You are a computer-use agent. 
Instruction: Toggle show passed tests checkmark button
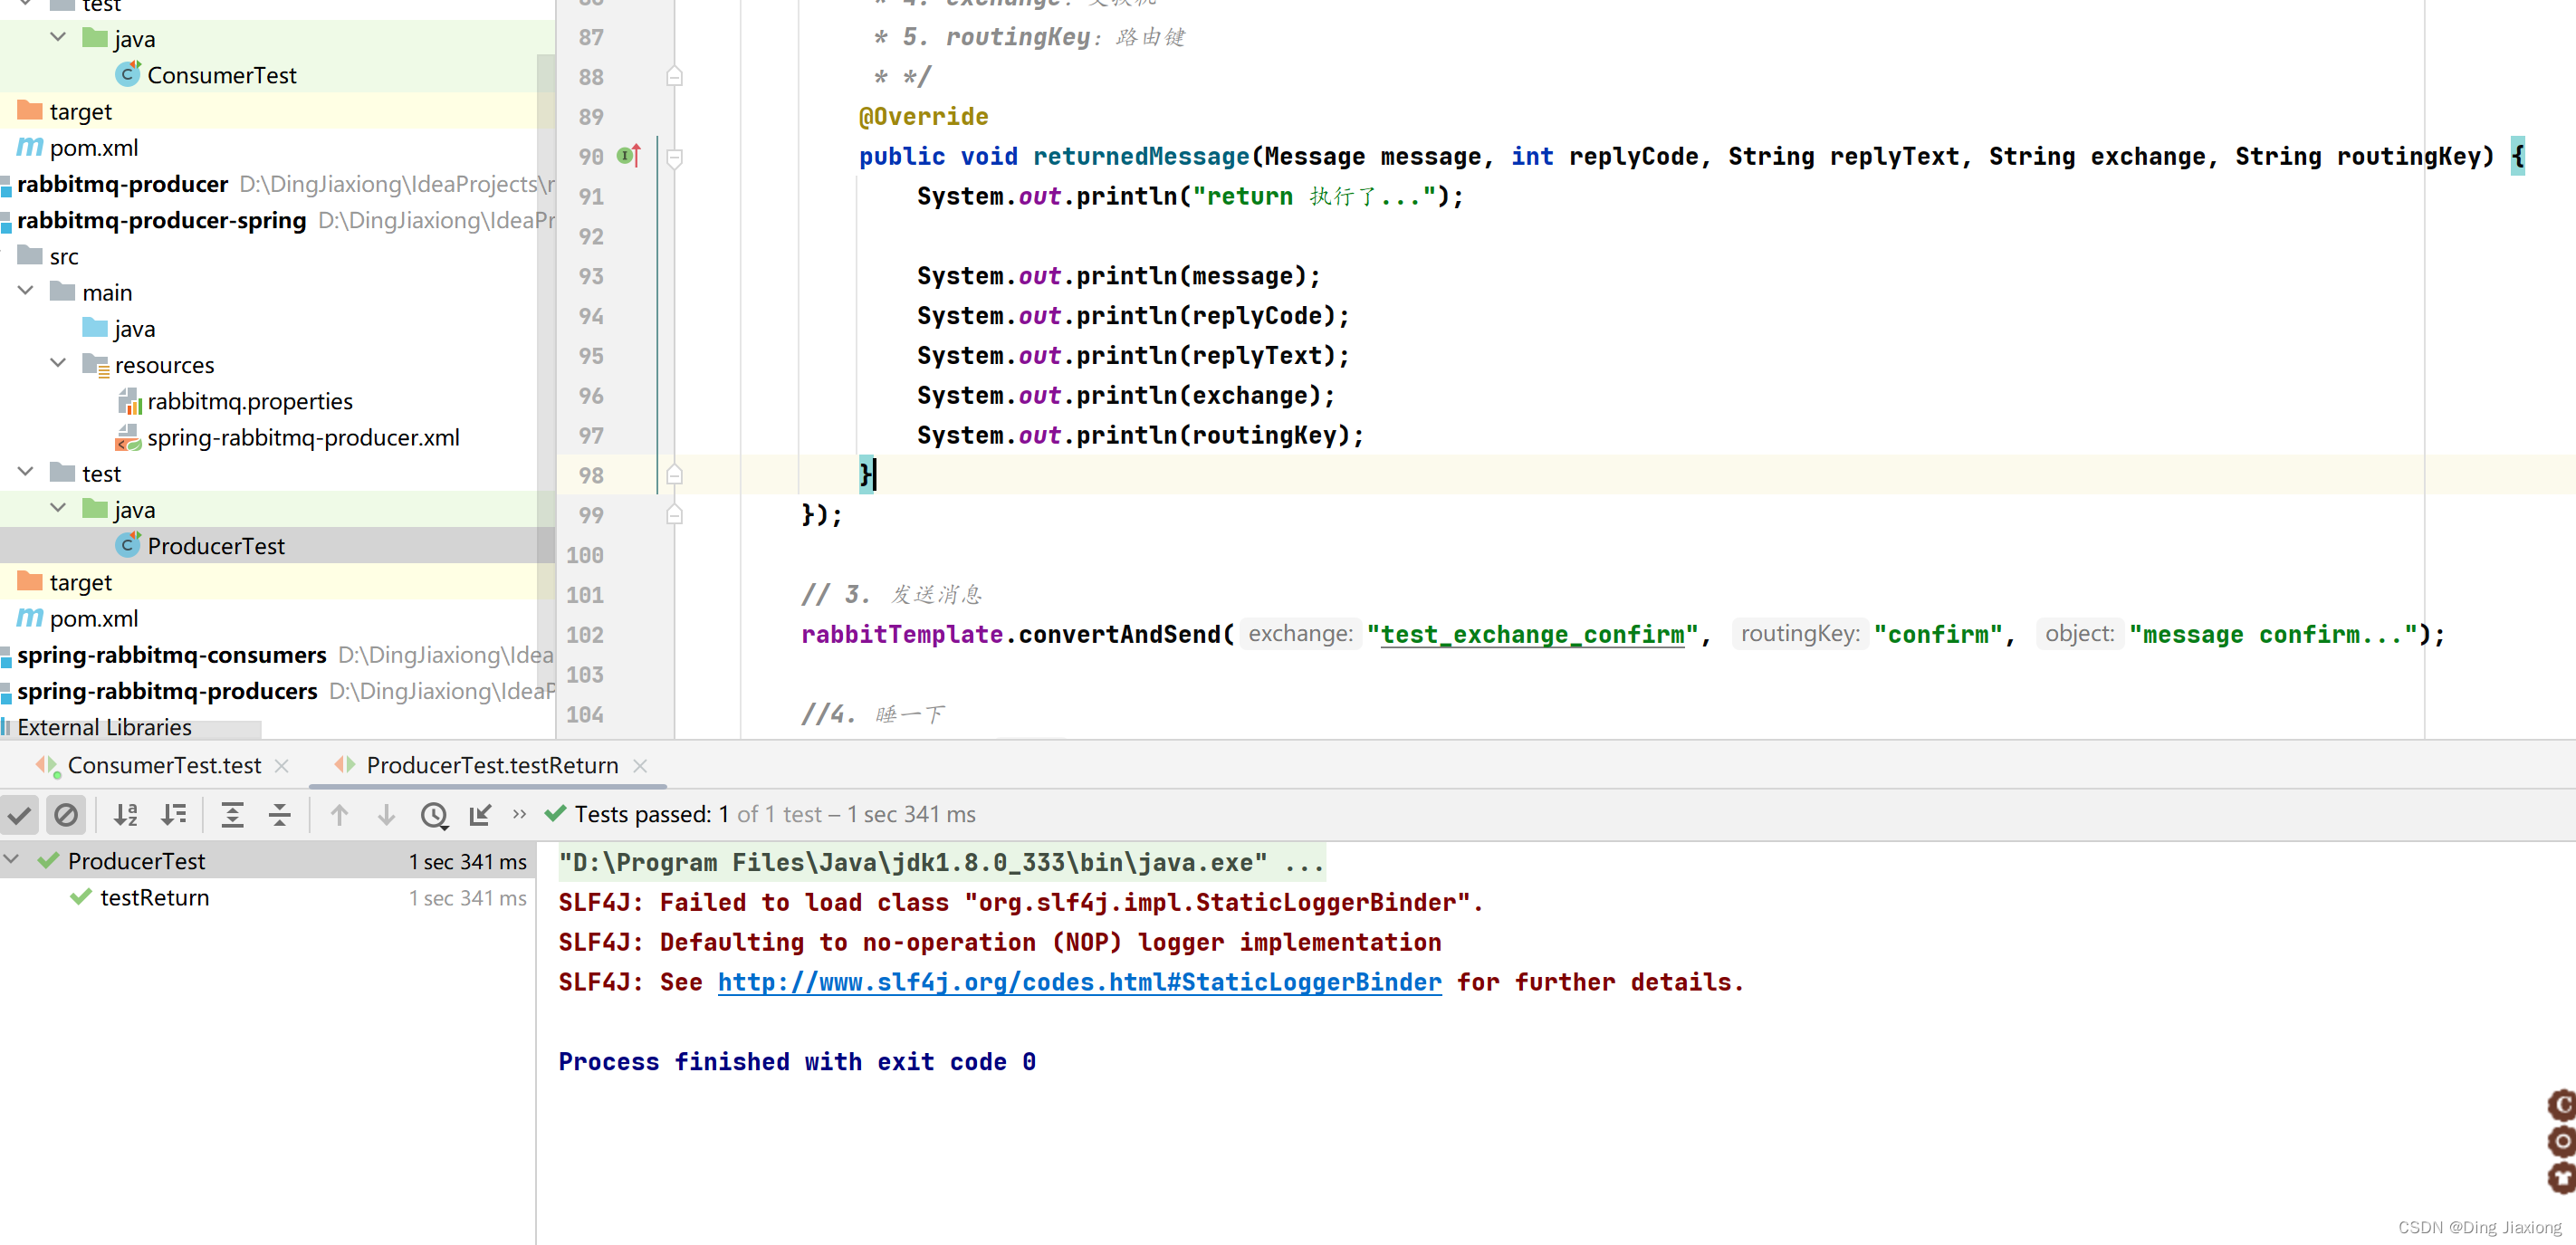click(x=19, y=815)
